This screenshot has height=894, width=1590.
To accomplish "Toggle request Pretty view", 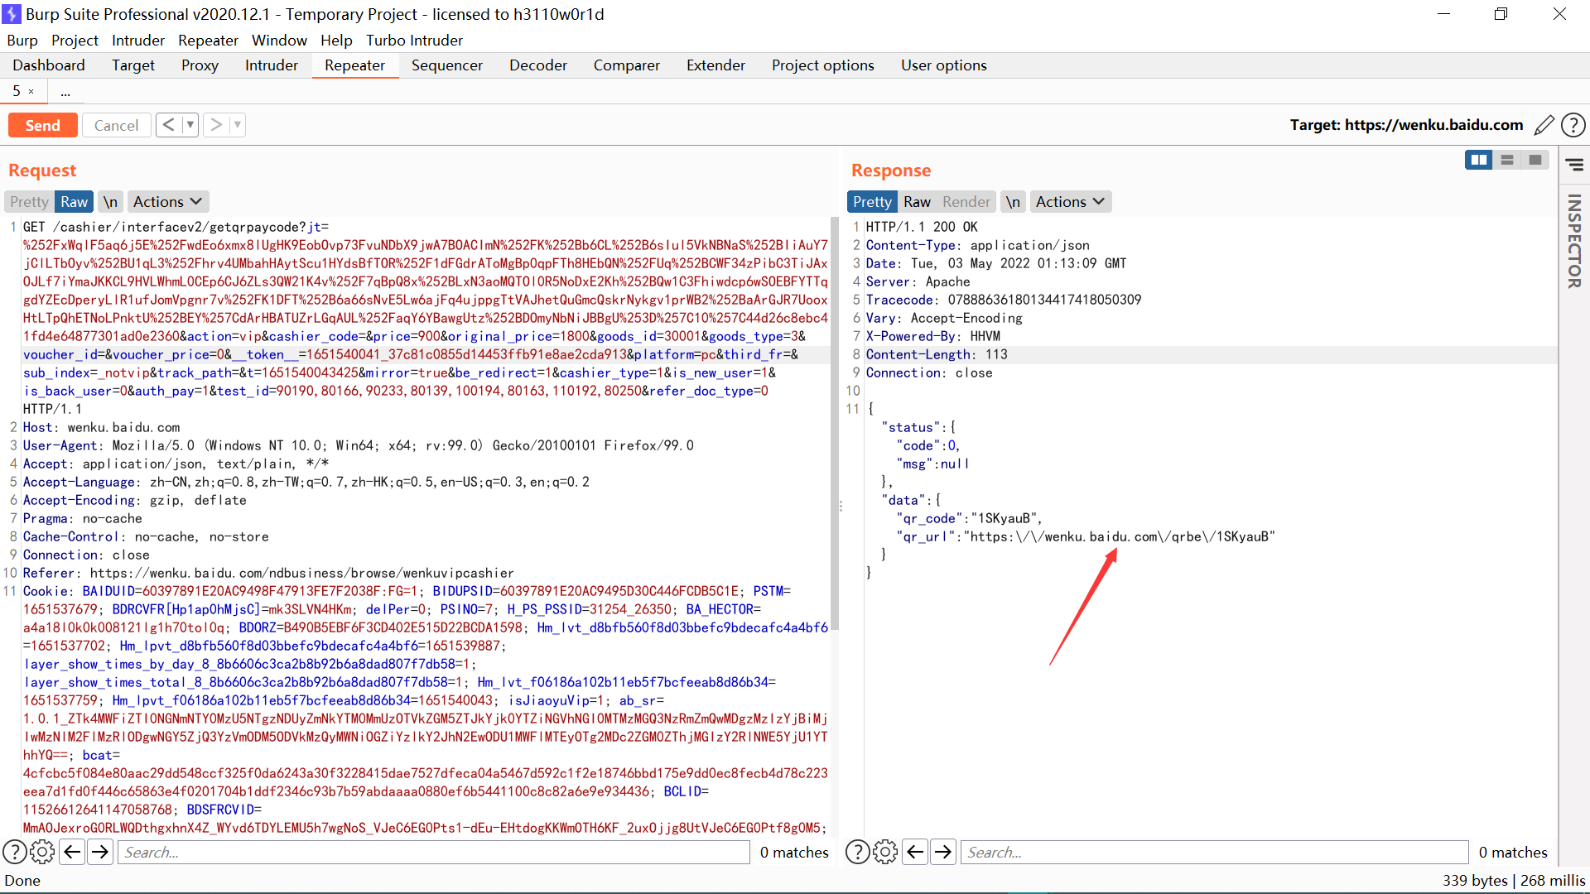I will pyautogui.click(x=29, y=202).
